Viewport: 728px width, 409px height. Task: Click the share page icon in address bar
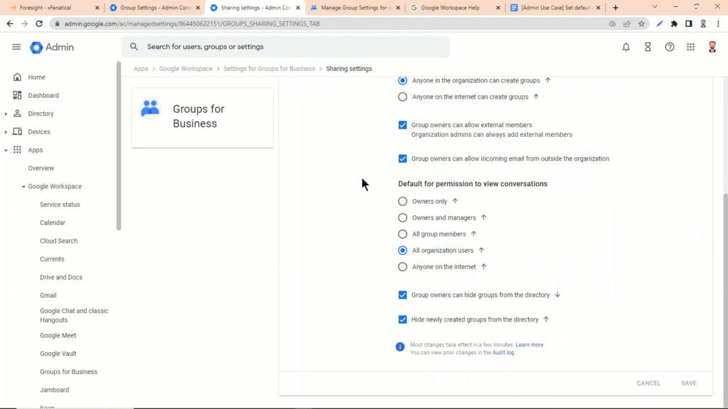point(627,23)
